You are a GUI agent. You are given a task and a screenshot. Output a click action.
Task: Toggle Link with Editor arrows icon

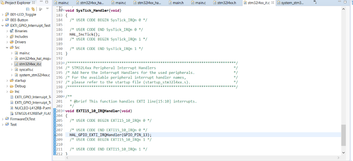(33, 9)
